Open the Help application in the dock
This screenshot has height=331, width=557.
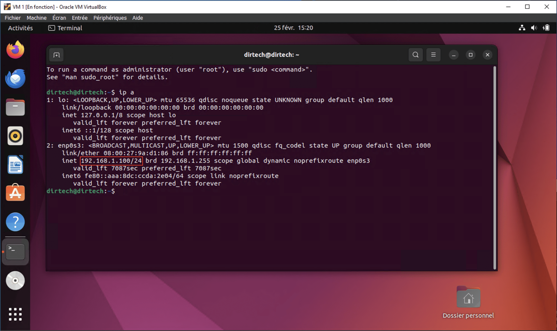click(x=15, y=222)
